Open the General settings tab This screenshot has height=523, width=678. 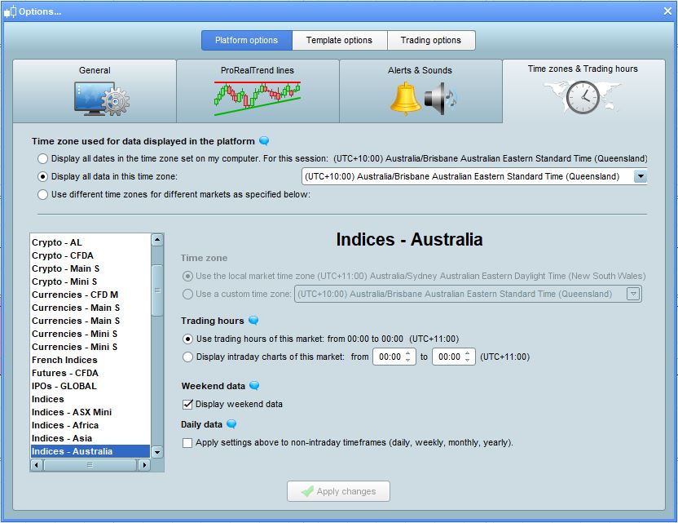(95, 91)
